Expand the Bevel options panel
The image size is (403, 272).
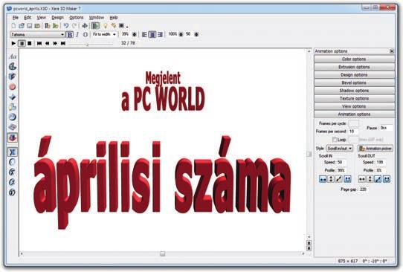point(354,82)
